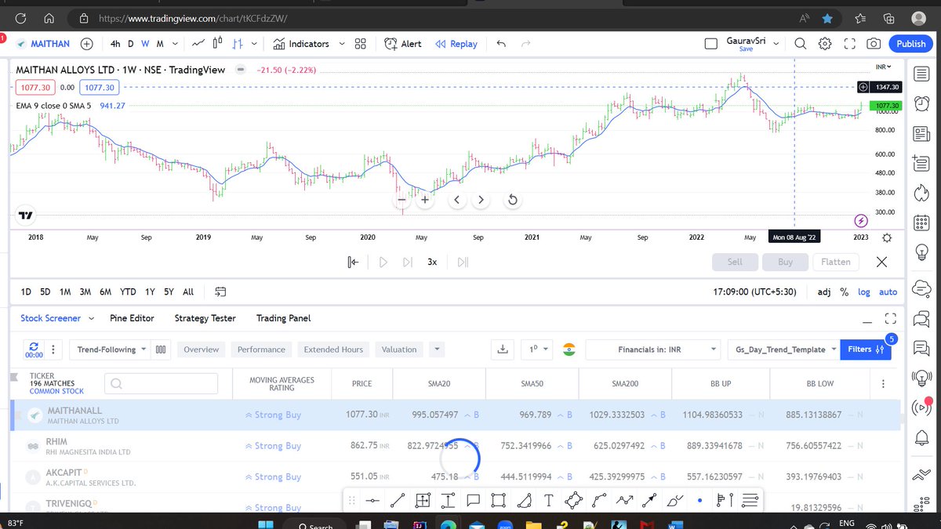Select Overview screener column tab
This screenshot has width=941, height=529.
[x=201, y=350]
